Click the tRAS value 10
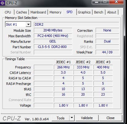The height and width of the screenshot is (124, 127). (x=63, y=89)
